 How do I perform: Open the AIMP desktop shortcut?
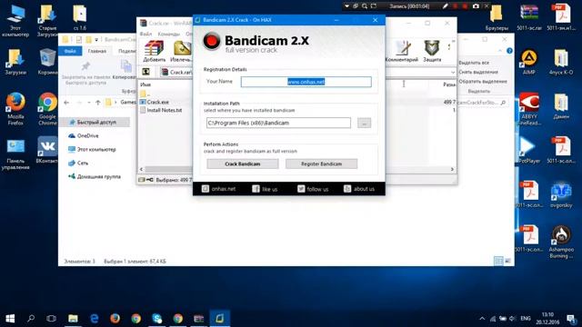tap(529, 63)
